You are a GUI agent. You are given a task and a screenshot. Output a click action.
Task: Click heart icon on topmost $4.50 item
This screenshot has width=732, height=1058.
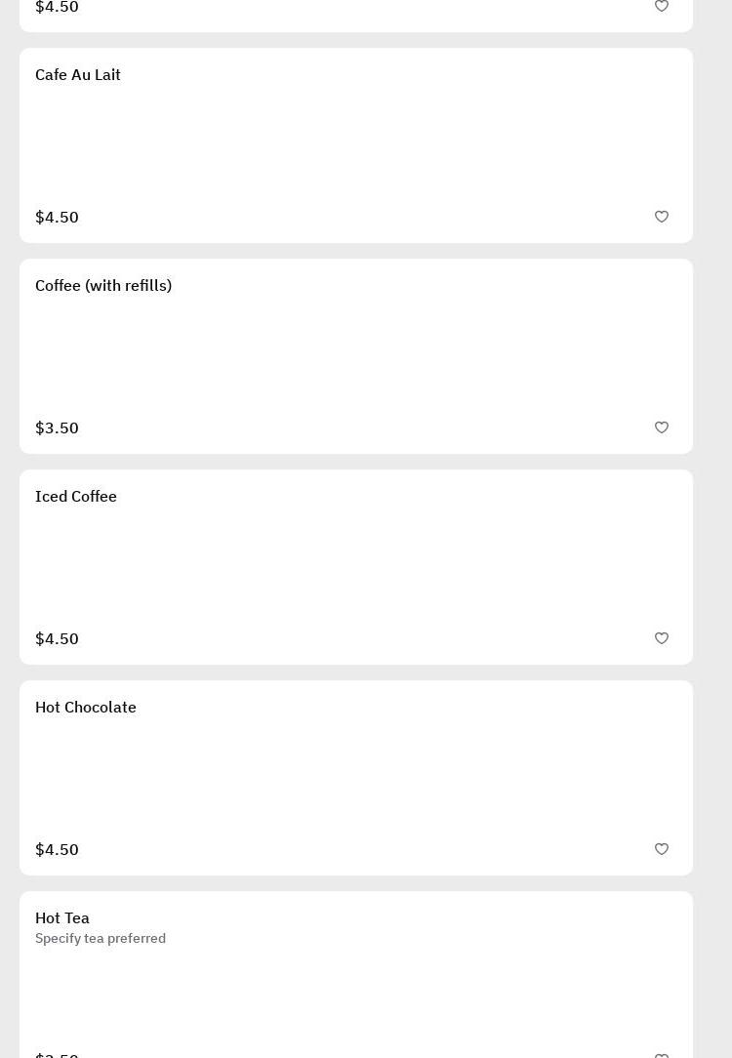[662, 7]
